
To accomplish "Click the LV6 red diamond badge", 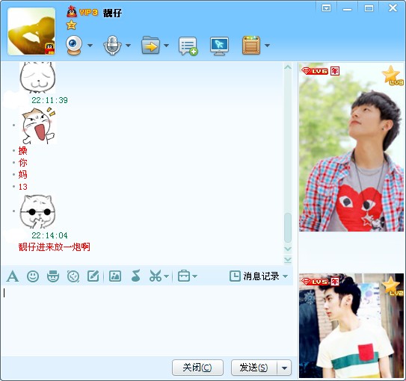I will [x=315, y=71].
